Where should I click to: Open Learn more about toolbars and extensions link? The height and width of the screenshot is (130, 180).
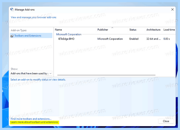coord(34,122)
